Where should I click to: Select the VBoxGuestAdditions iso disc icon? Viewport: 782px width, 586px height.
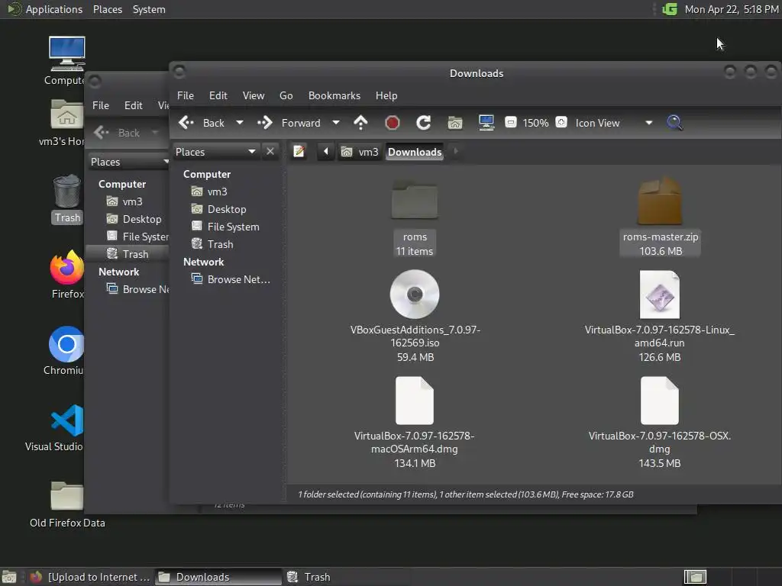tap(415, 294)
